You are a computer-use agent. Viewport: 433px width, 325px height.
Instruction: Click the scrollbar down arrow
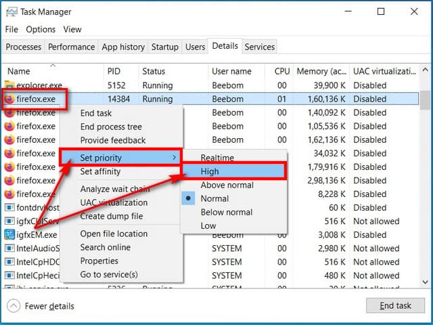425,282
